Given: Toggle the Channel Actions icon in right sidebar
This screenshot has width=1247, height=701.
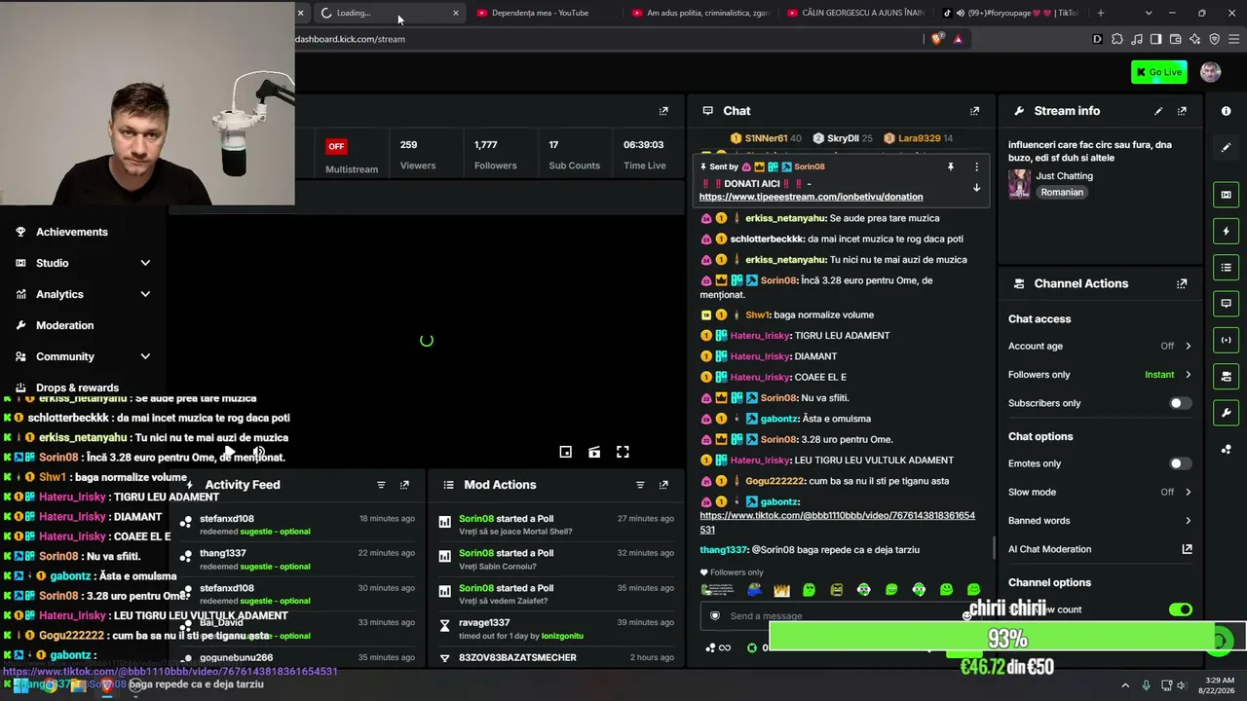Looking at the screenshot, I should 1227,376.
